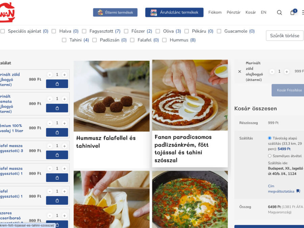Remove Marinált zöld olajbogyó from cart
The height and width of the screenshot is (228, 304).
click(x=239, y=72)
